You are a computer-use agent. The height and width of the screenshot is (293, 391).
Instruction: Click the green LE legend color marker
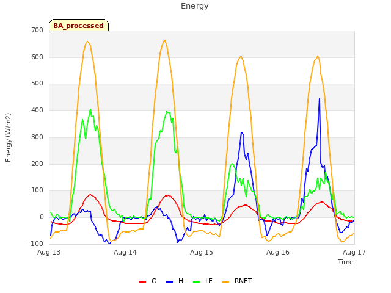point(197,282)
